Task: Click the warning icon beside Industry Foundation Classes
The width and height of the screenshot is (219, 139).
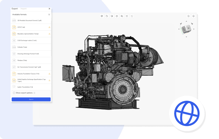Action: (49, 74)
